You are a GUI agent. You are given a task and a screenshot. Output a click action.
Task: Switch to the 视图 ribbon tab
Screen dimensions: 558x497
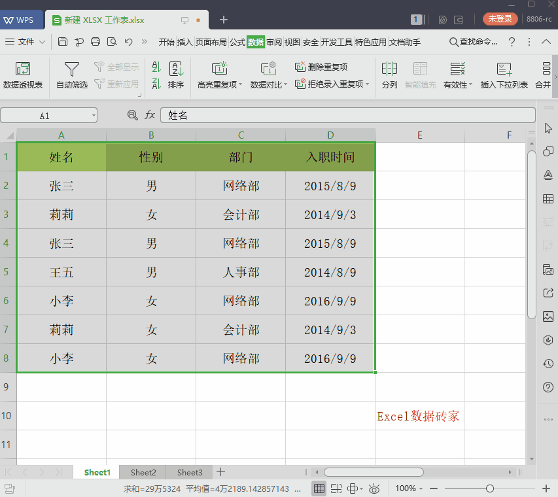pos(292,42)
